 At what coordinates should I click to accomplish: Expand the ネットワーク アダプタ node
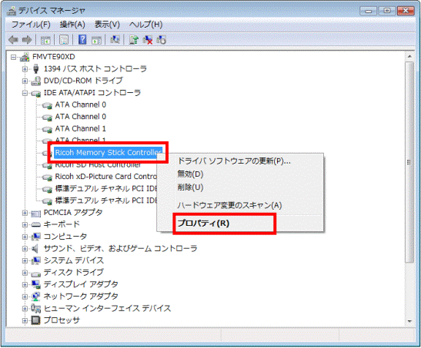pos(25,297)
